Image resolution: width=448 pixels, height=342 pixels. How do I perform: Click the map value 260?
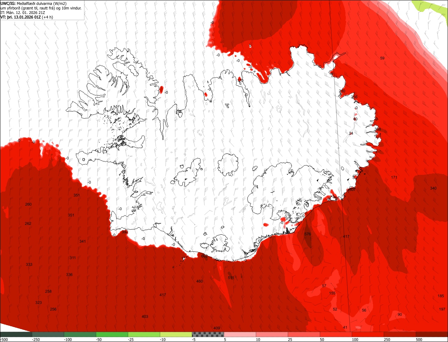(x=28, y=204)
